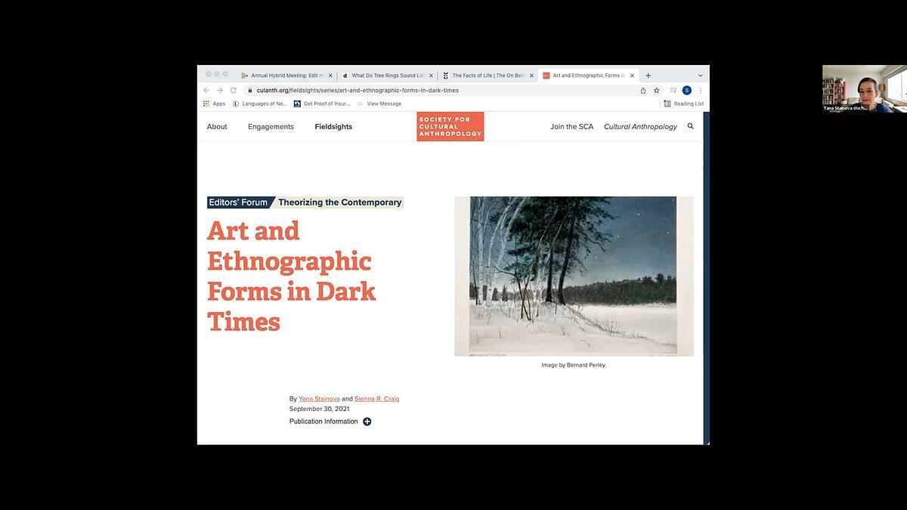Viewport: 907px width, 510px height.
Task: Close the Annual Hybrid Meeting tab
Action: pyautogui.click(x=330, y=76)
